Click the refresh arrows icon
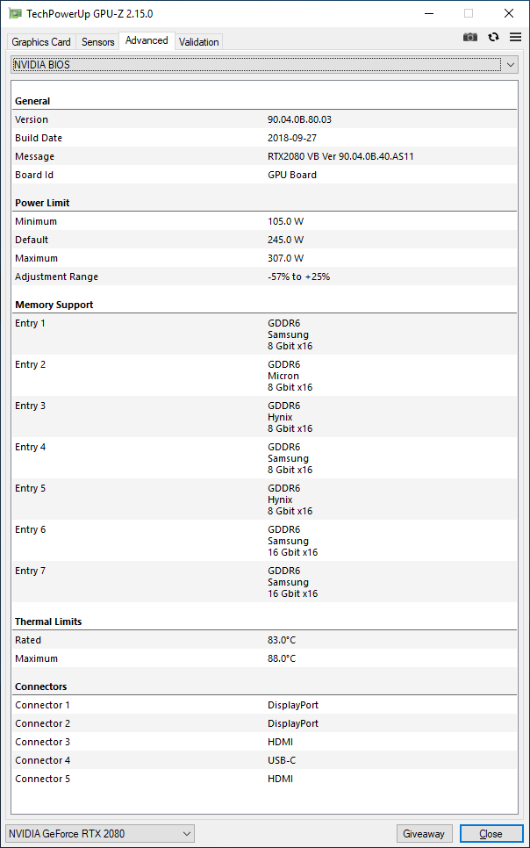 point(493,37)
